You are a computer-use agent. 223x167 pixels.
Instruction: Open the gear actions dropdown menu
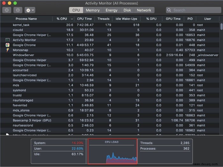30,10
